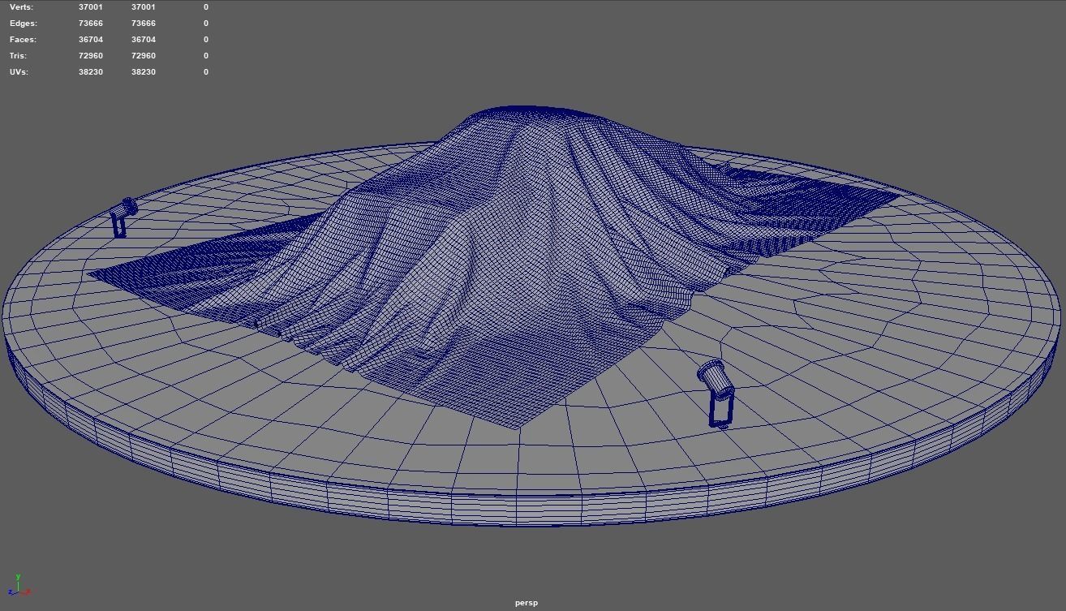Click the Verts label in the poly count HUD
This screenshot has width=1066, height=611.
tap(22, 7)
